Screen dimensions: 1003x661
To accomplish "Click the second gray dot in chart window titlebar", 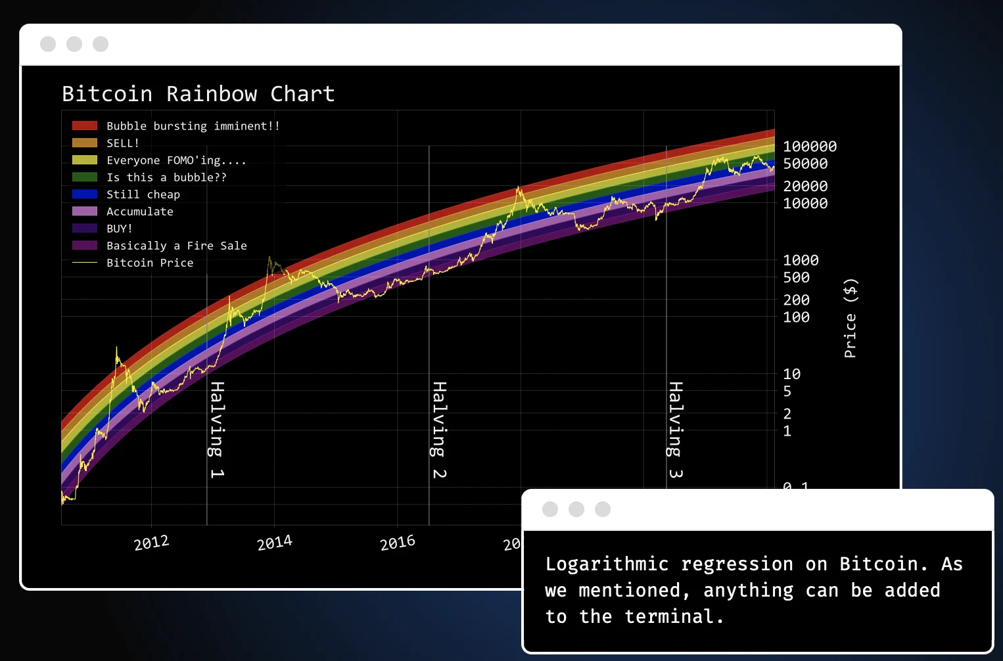I will (74, 44).
